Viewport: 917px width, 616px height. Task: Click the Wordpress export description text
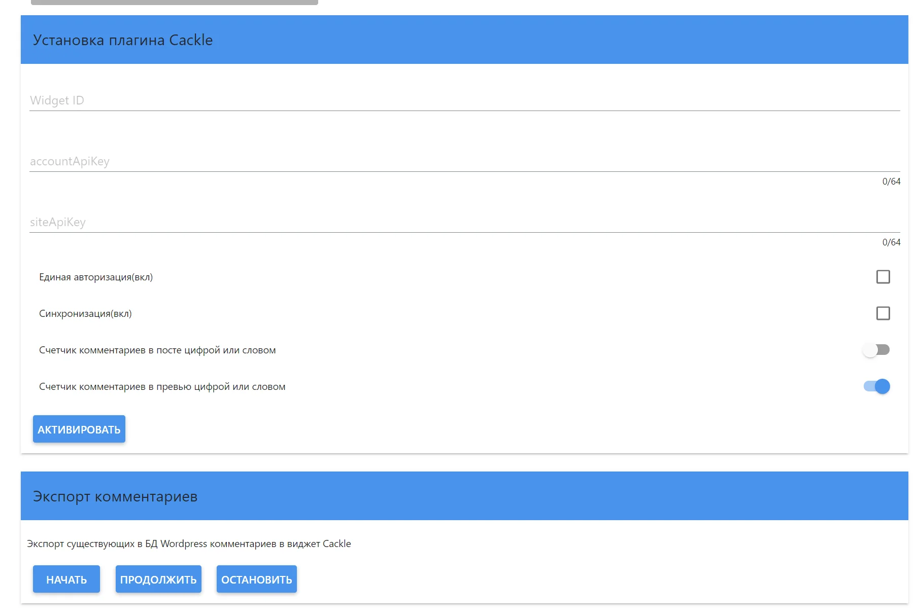click(x=189, y=543)
